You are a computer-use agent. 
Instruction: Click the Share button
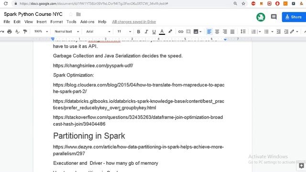pyautogui.click(x=294, y=17)
